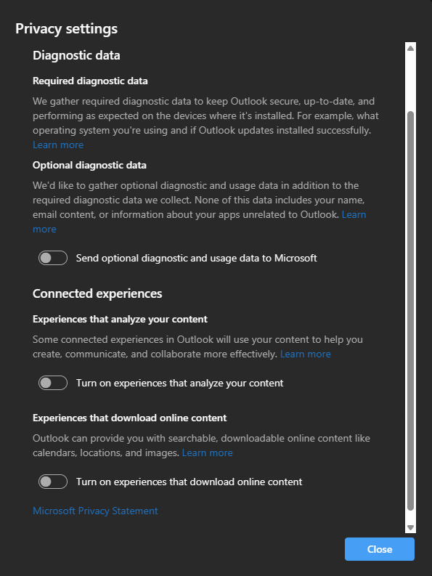Viewport: 432px width, 576px height.
Task: Click the Close button
Action: pyautogui.click(x=380, y=549)
